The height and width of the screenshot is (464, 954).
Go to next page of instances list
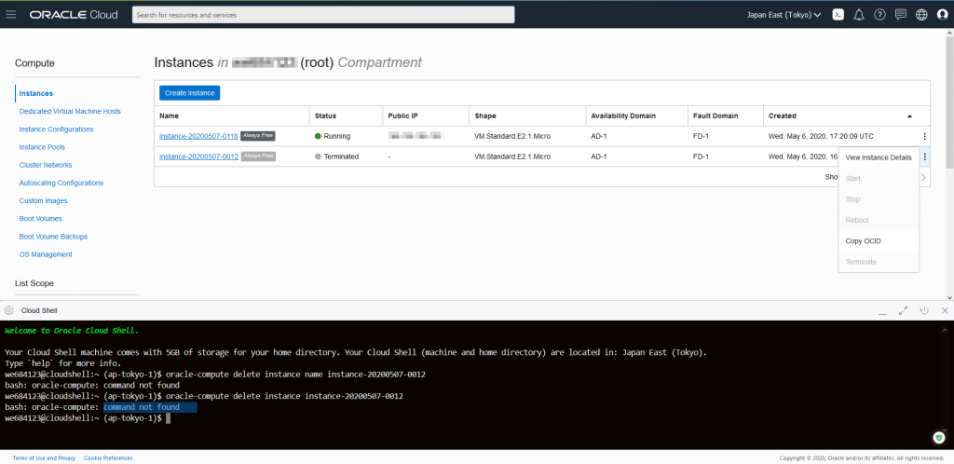[923, 177]
